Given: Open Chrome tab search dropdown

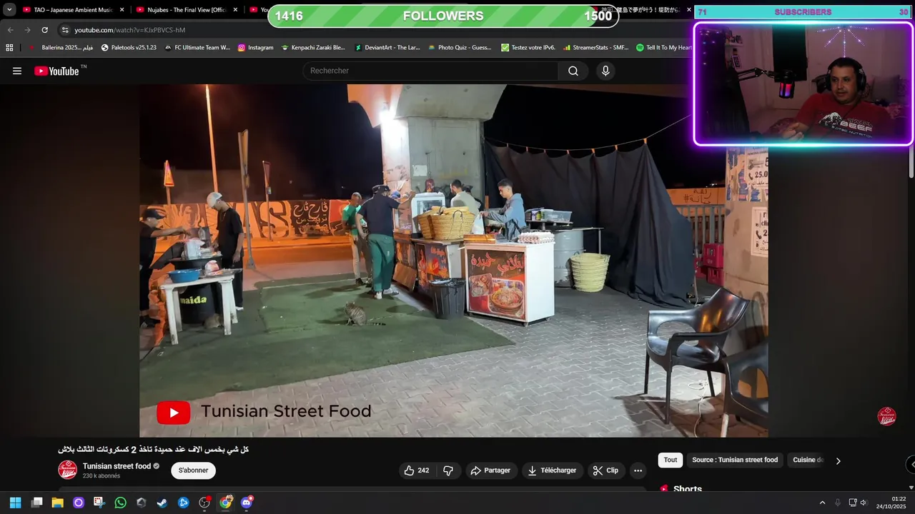Looking at the screenshot, I should [9, 10].
